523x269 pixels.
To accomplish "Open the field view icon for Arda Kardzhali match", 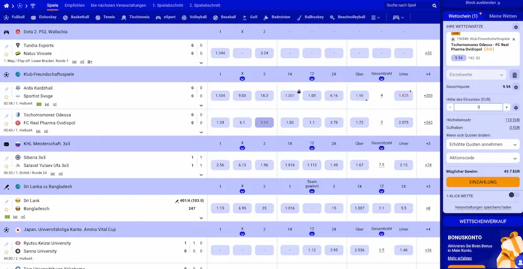I will point(39,104).
